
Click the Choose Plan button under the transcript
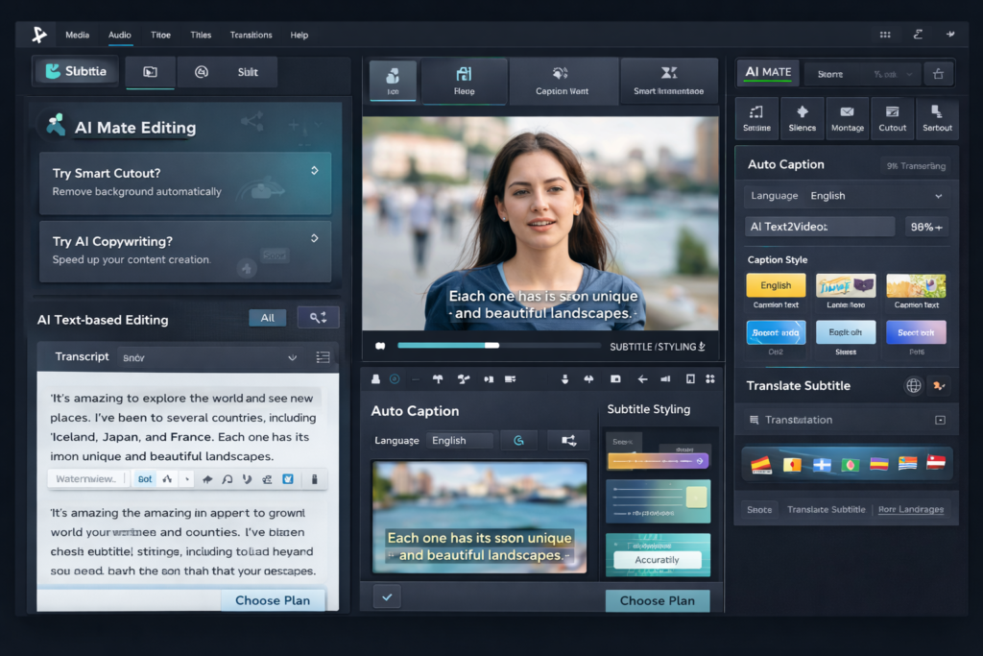click(273, 599)
